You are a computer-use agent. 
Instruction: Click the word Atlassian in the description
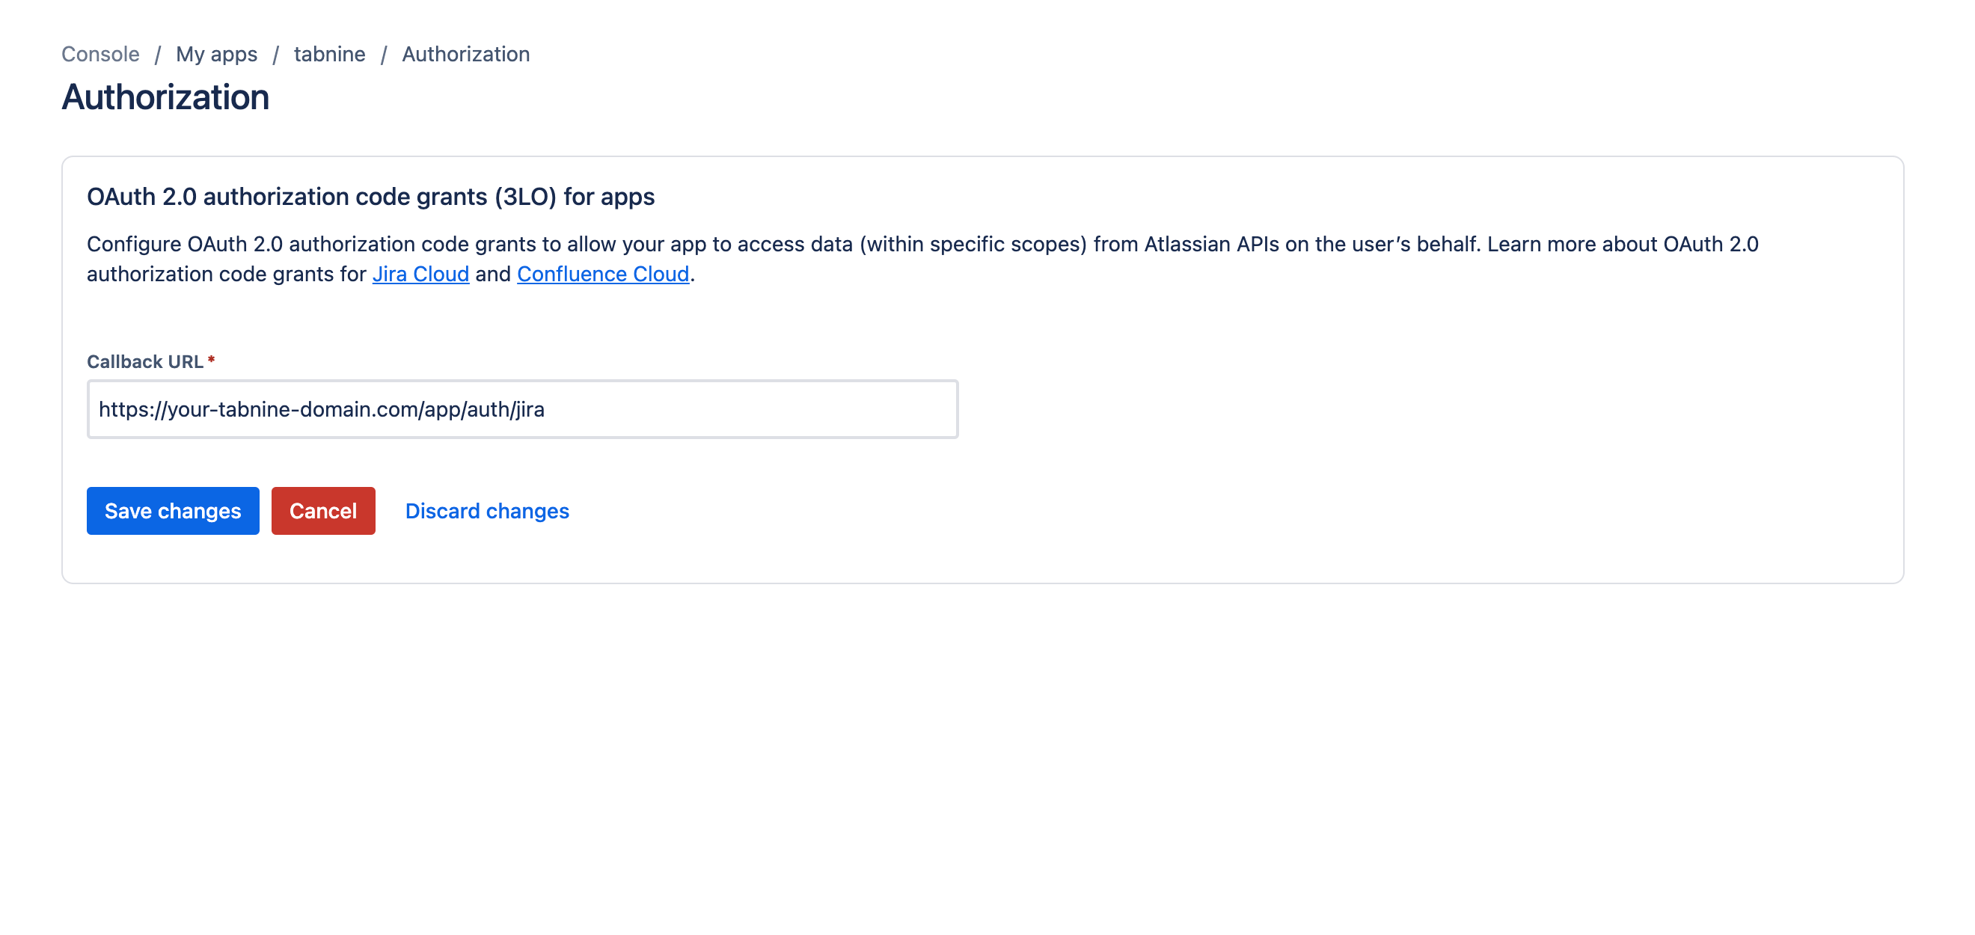coord(1189,245)
